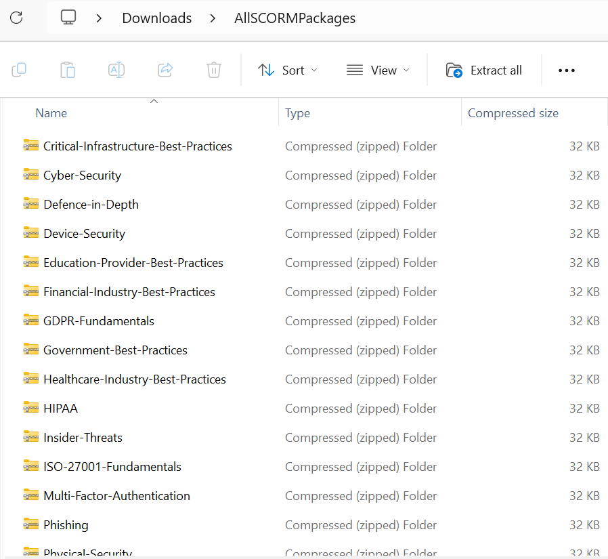Select the GDPR-Fundamentals zip folder icon
608x559 pixels.
(31, 320)
